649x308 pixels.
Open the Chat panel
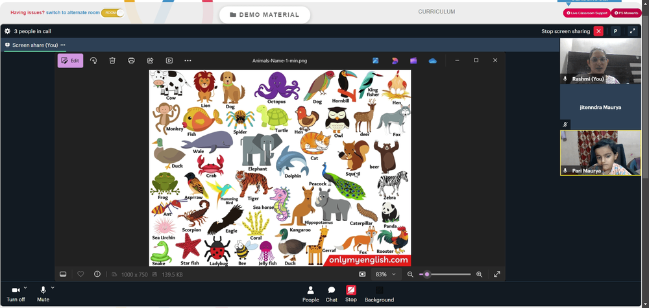click(332, 294)
